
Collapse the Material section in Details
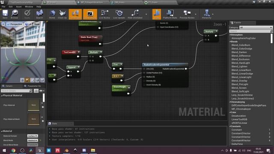tap(2, 131)
